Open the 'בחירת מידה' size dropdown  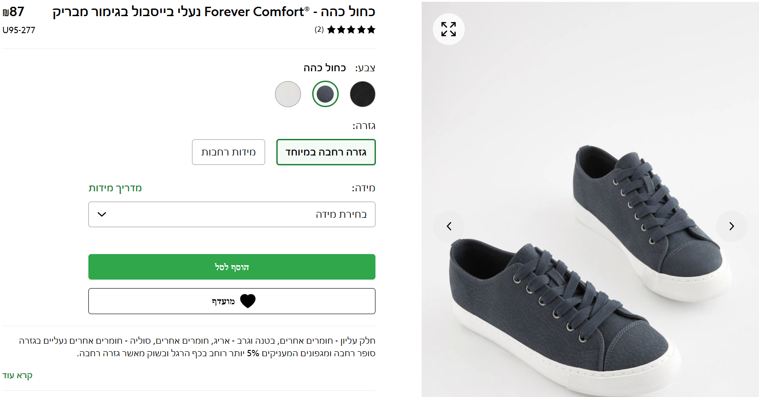point(232,214)
